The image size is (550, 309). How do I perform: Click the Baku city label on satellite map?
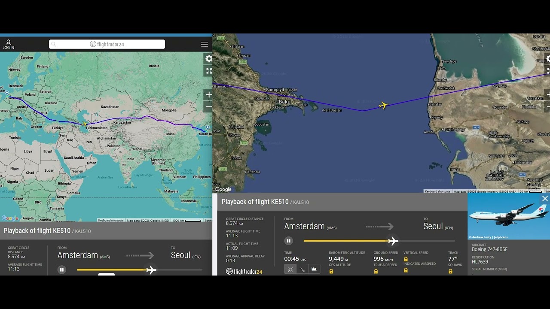[x=284, y=102]
